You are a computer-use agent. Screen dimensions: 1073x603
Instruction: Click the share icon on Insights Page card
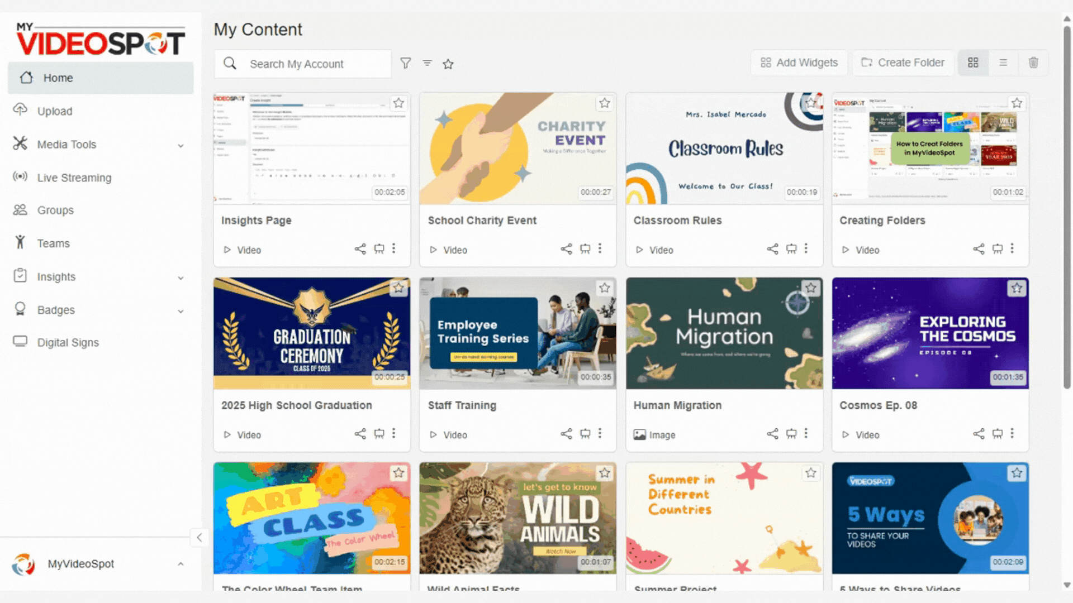360,250
